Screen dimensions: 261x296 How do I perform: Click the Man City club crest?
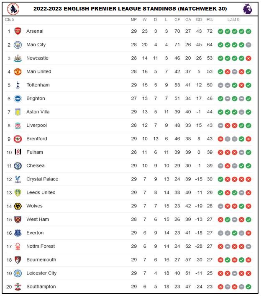point(18,45)
